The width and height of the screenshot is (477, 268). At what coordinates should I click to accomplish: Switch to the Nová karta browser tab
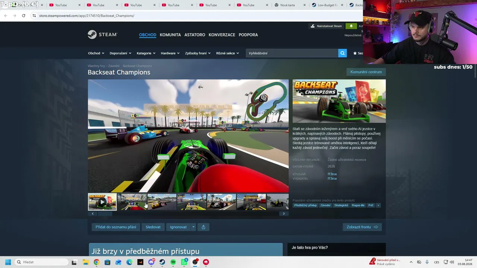point(287,5)
